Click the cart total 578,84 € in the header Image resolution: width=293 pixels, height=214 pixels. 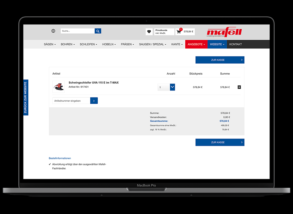pos(188,31)
